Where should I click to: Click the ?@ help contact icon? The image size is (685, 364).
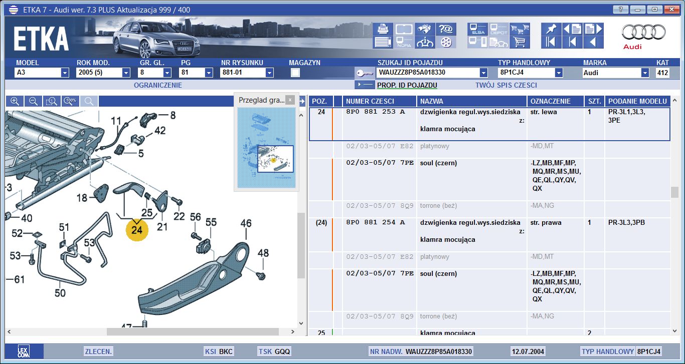[445, 29]
